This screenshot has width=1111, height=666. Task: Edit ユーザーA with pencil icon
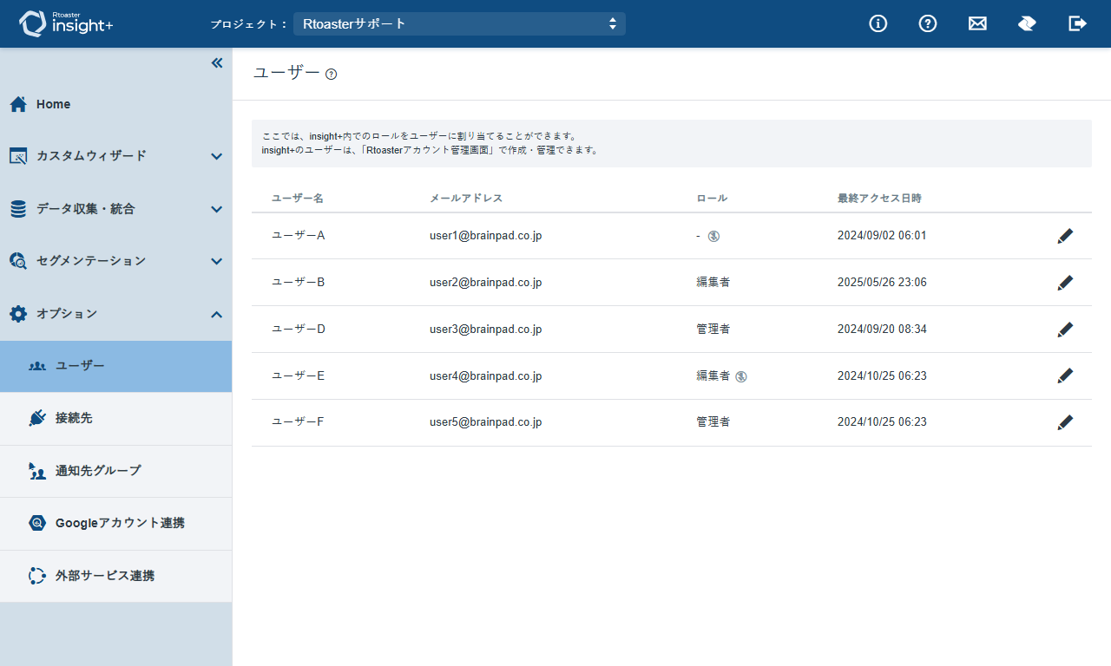point(1065,236)
